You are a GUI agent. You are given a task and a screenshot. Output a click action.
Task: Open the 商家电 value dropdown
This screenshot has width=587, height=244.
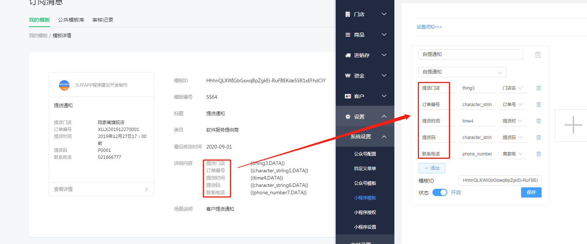click(x=513, y=154)
